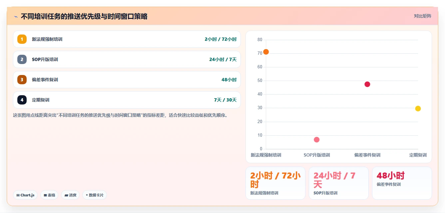Click the red data point for 偏差事件复训
The image size is (445, 213).
click(x=367, y=84)
